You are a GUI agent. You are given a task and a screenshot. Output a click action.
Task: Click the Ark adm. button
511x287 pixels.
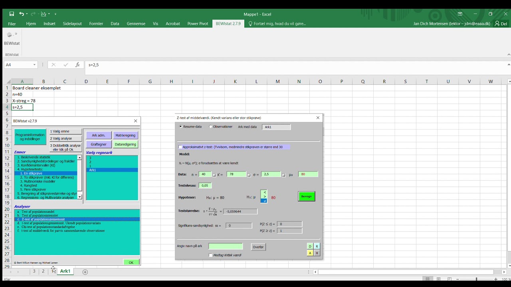pos(99,135)
